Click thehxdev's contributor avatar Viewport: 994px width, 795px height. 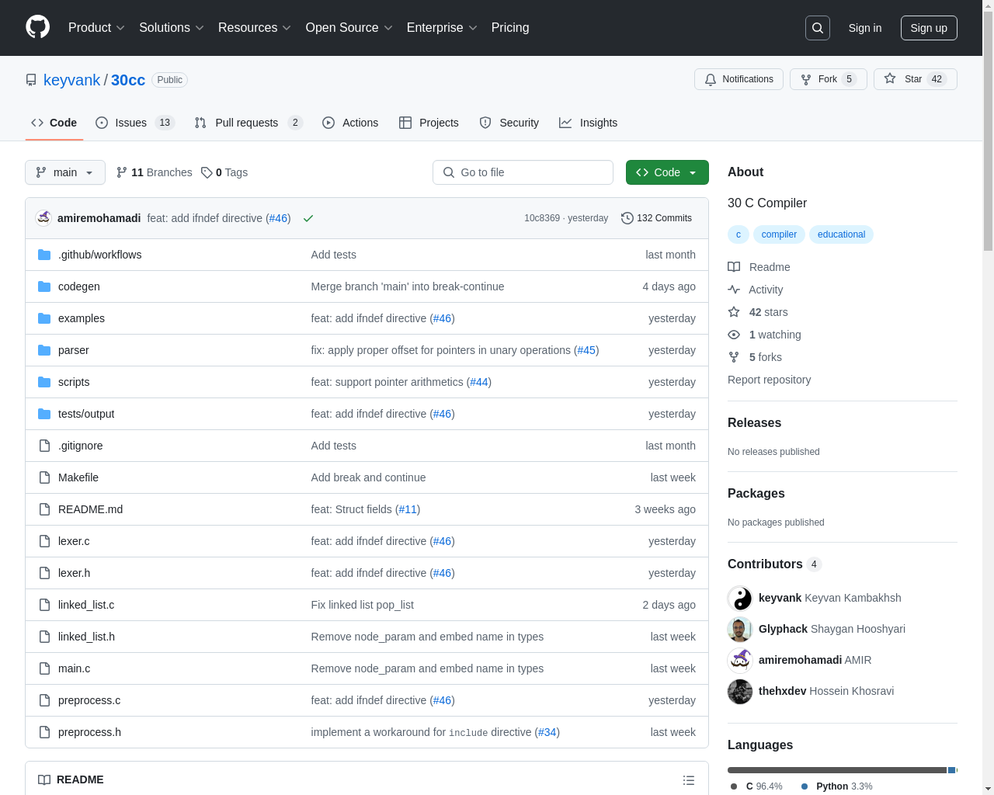[740, 691]
